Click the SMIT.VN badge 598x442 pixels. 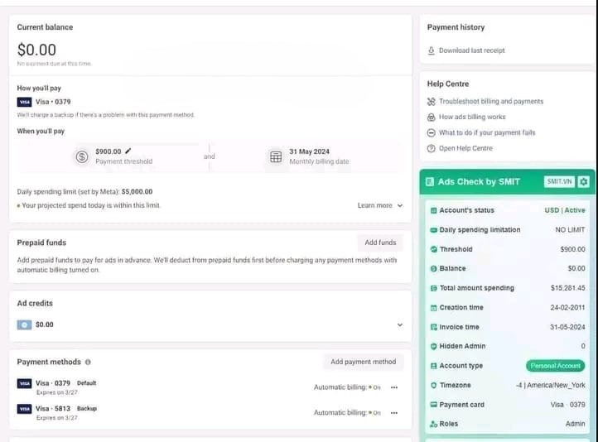click(x=559, y=181)
